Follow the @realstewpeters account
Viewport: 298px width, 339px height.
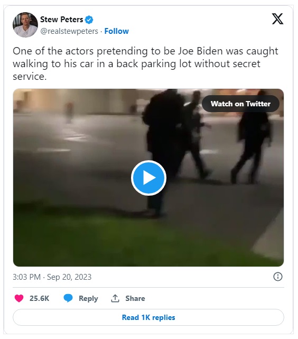click(117, 31)
